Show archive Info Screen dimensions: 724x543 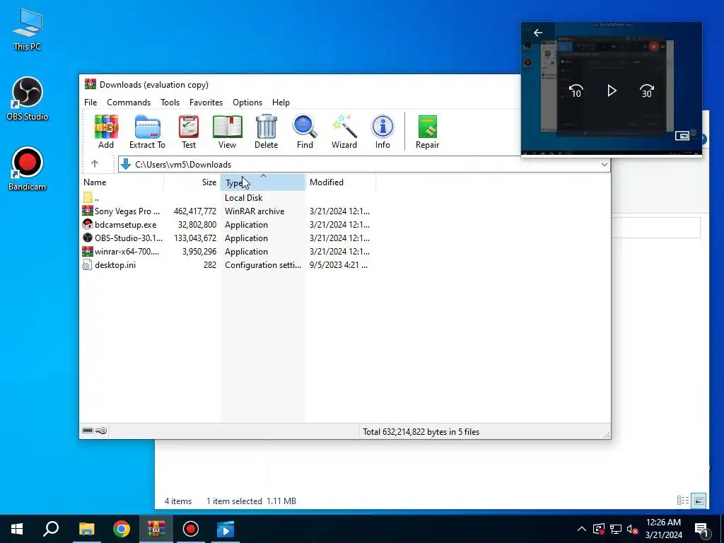(x=383, y=132)
